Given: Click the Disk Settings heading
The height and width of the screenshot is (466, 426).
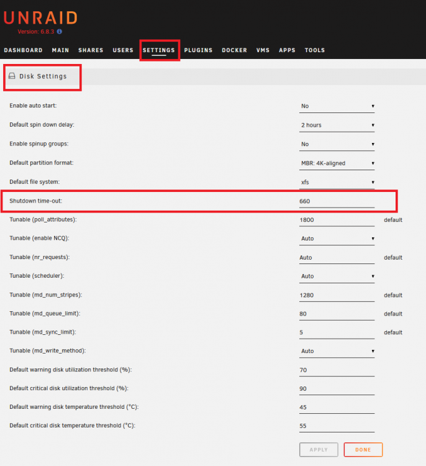Looking at the screenshot, I should (43, 76).
